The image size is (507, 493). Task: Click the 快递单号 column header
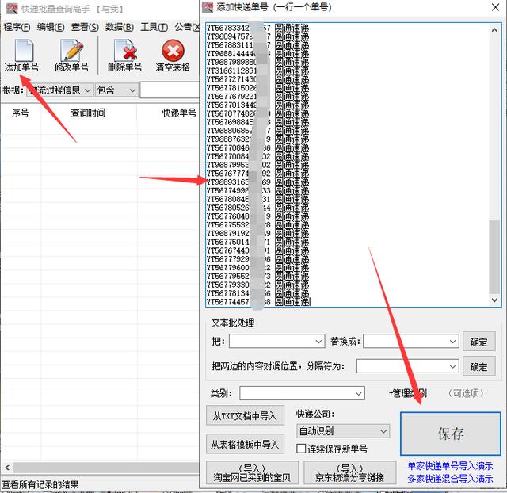179,113
